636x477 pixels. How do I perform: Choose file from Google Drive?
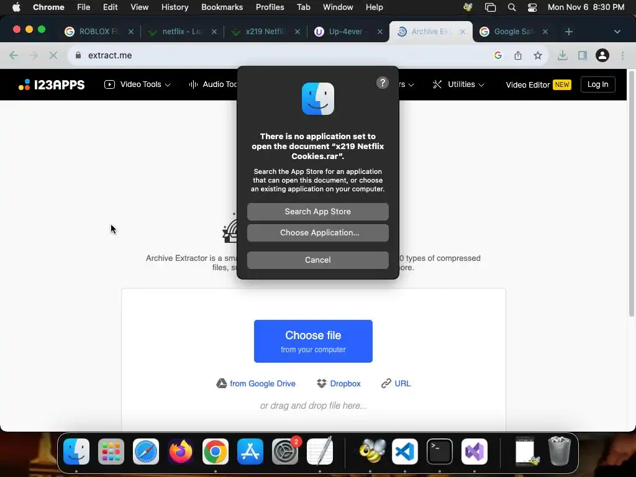(256, 383)
